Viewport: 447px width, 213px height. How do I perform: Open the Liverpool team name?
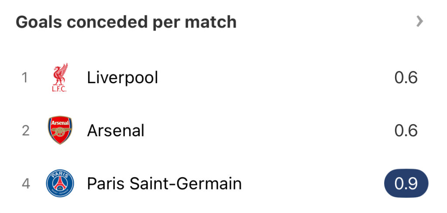[x=123, y=78]
